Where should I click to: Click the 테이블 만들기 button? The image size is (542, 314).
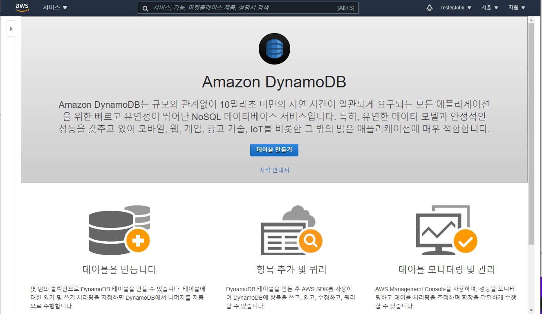274,150
